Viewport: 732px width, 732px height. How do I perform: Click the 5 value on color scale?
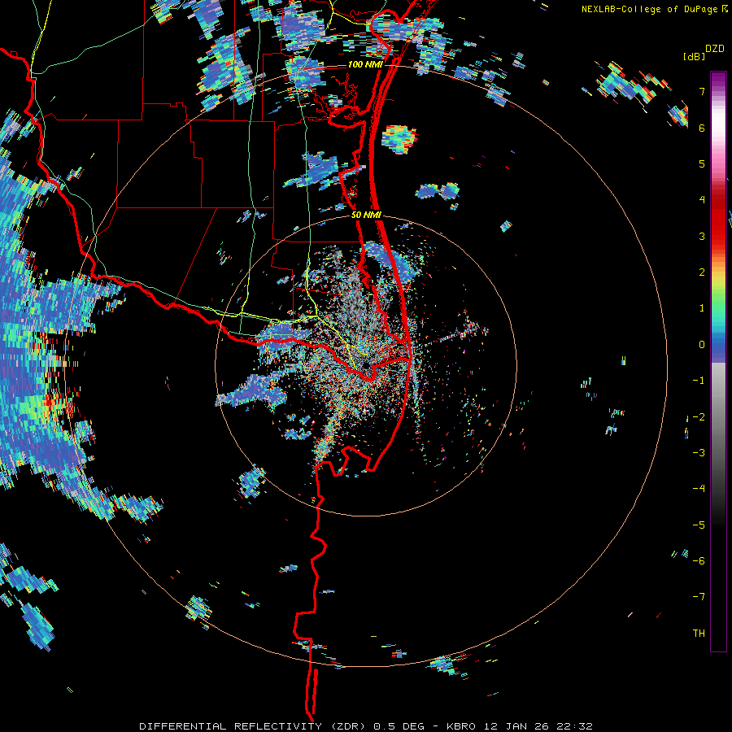[x=702, y=163]
